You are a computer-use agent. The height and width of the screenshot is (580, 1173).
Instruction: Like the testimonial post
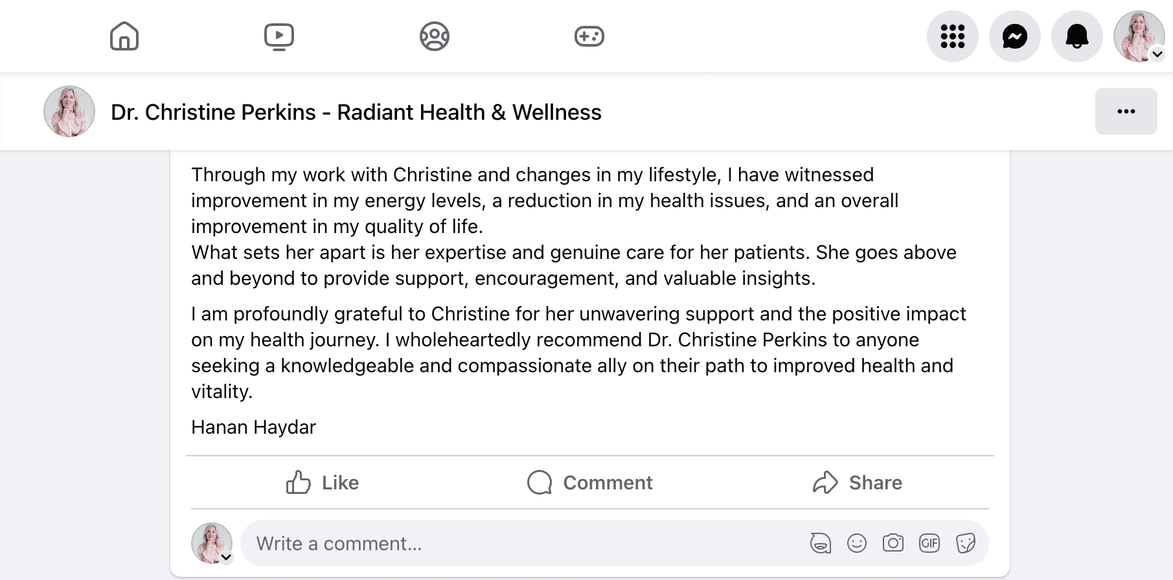[x=323, y=483]
